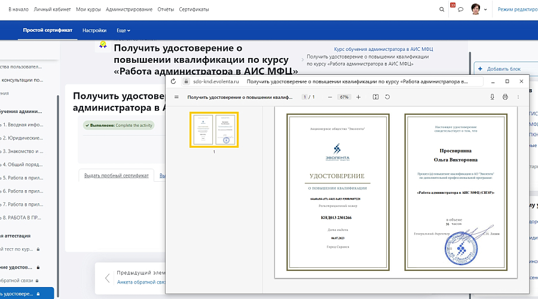Screen dimensions: 538x299
Task: Open course section 6. Работа в прил...
Action: coord(23,191)
